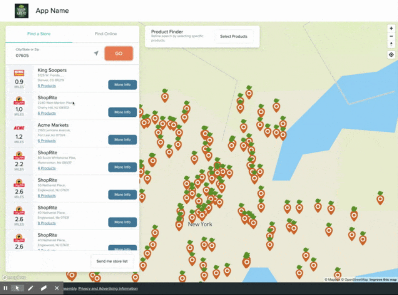
Task: Click the Select Products button
Action: (234, 37)
